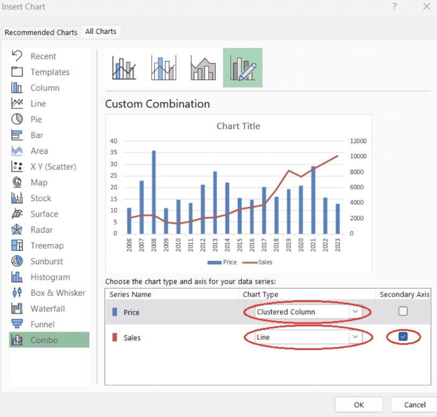Select the Custom Combination chart icon
This screenshot has height=417, width=437.
point(243,68)
